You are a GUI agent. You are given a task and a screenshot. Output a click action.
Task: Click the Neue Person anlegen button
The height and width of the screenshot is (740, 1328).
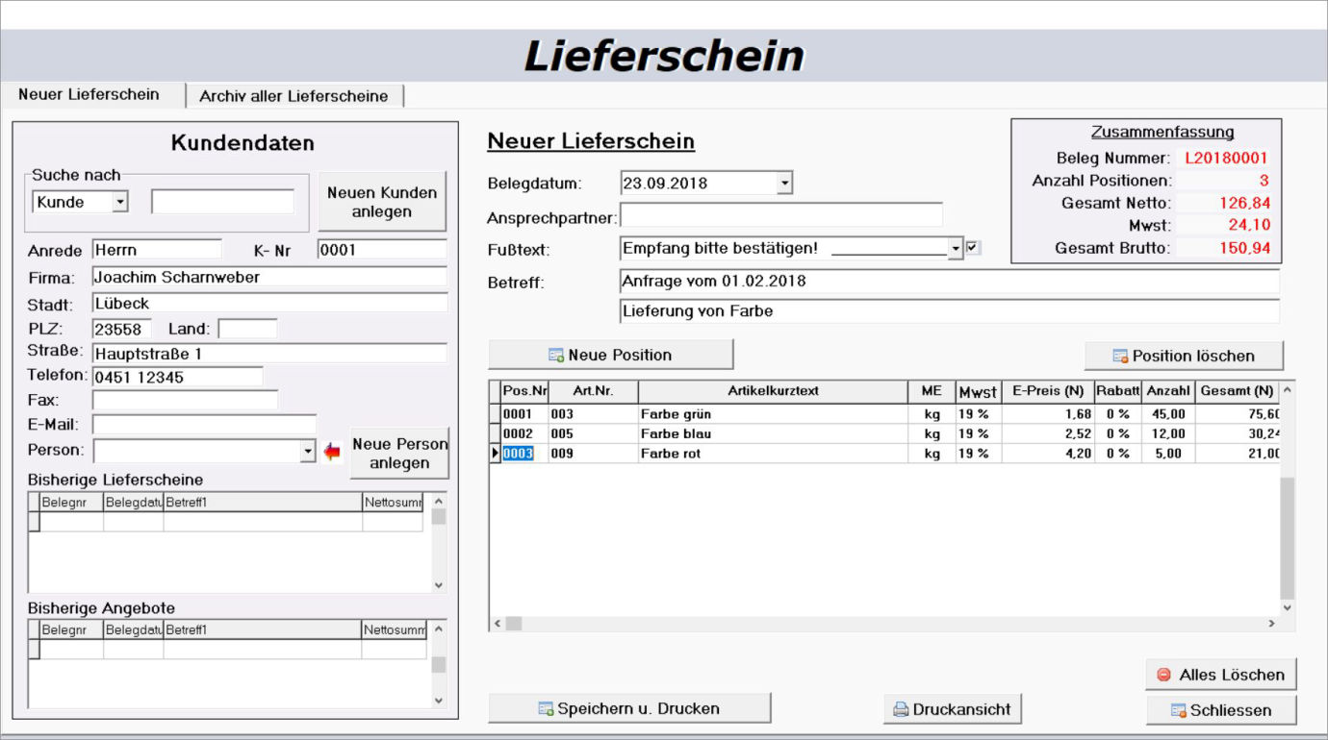click(399, 454)
